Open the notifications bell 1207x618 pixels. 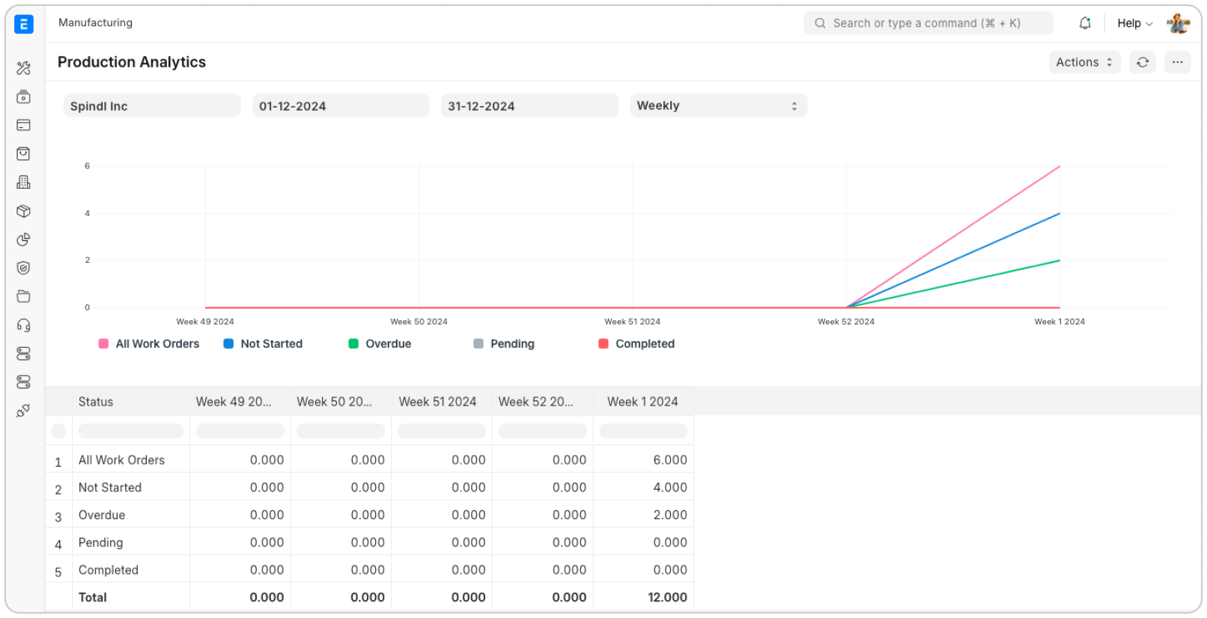pos(1085,23)
